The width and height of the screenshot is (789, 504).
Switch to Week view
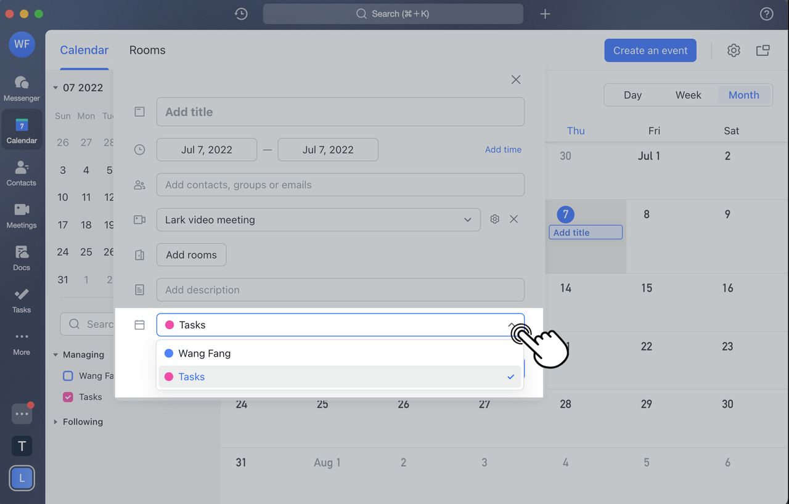pyautogui.click(x=688, y=95)
